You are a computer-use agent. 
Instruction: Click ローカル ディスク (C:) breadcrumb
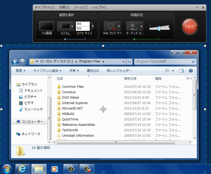click(x=56, y=61)
